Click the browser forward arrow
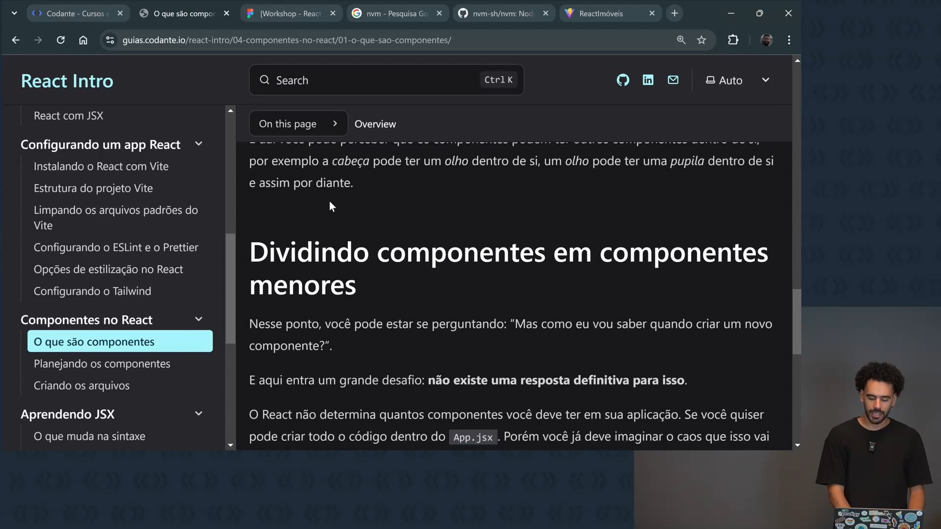 click(38, 40)
